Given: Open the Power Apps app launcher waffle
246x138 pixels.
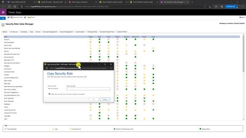Looking at the screenshot, I should 3,12.
